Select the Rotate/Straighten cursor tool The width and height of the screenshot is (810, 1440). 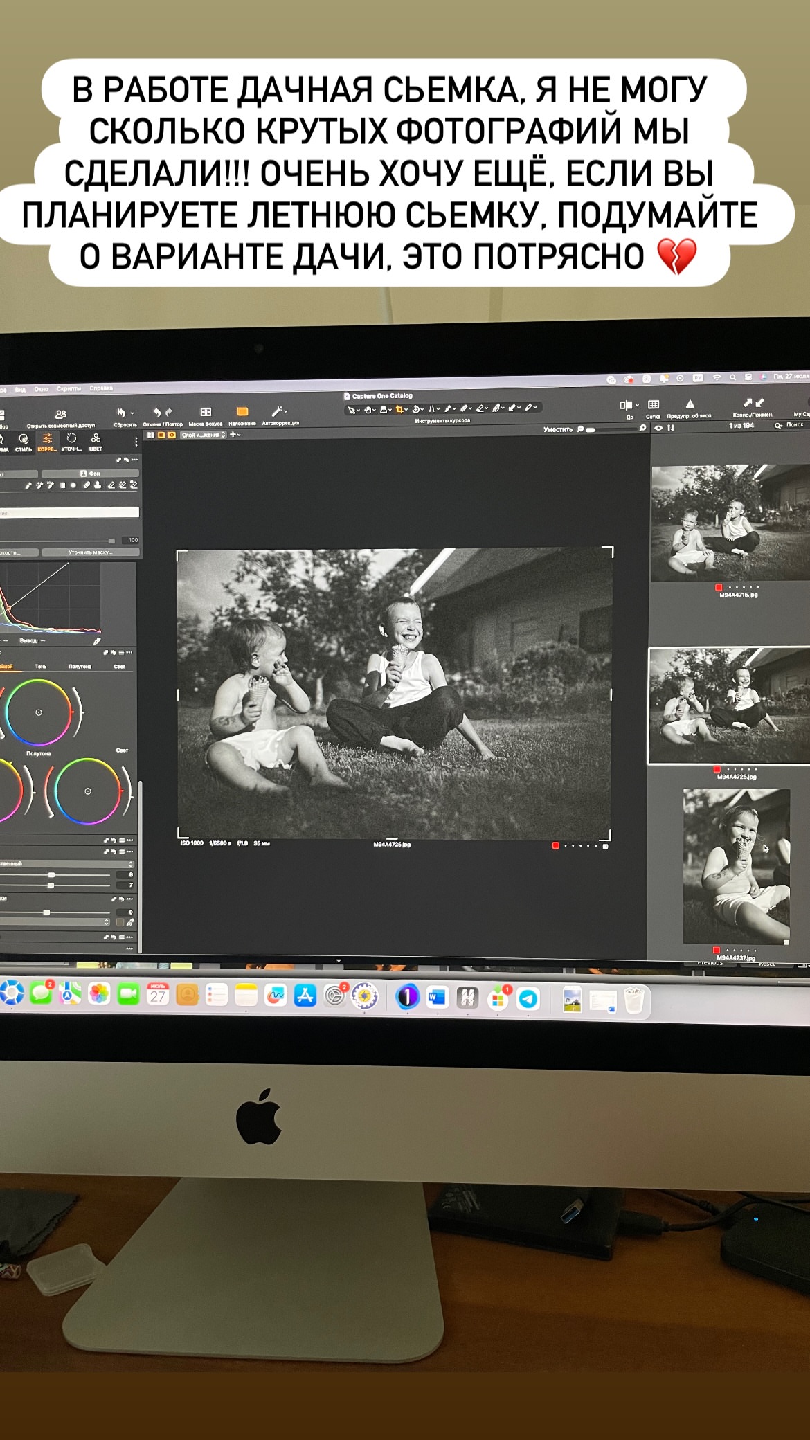[x=416, y=409]
